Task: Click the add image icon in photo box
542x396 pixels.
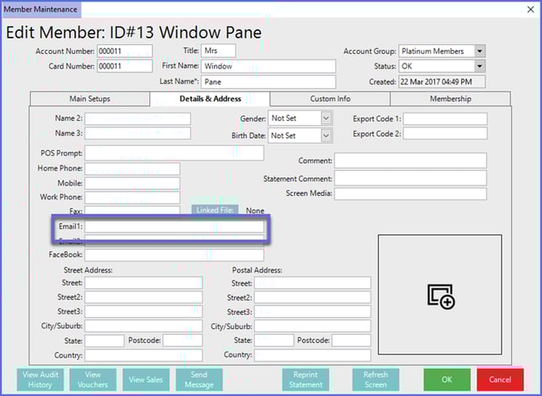Action: click(441, 297)
